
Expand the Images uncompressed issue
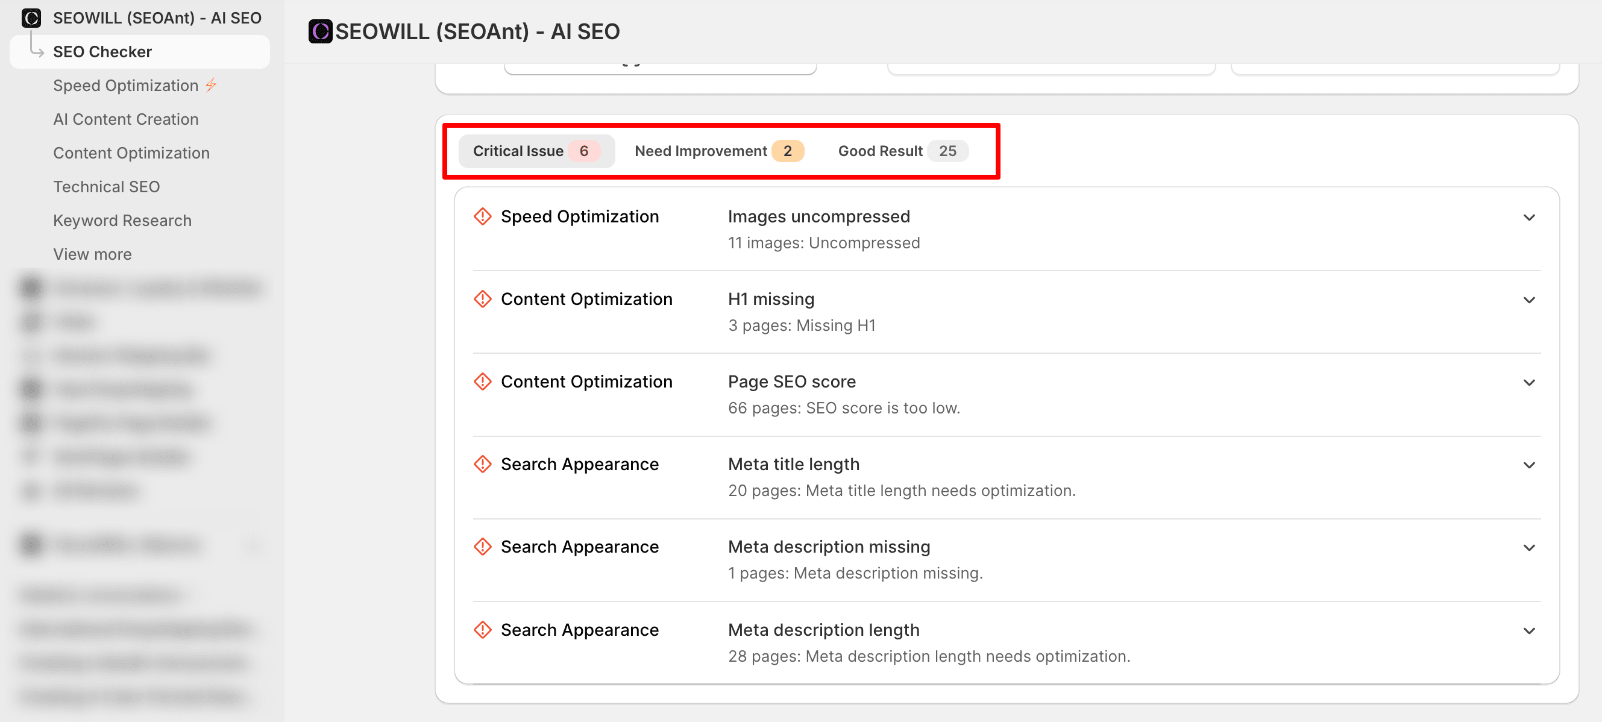tap(1529, 218)
